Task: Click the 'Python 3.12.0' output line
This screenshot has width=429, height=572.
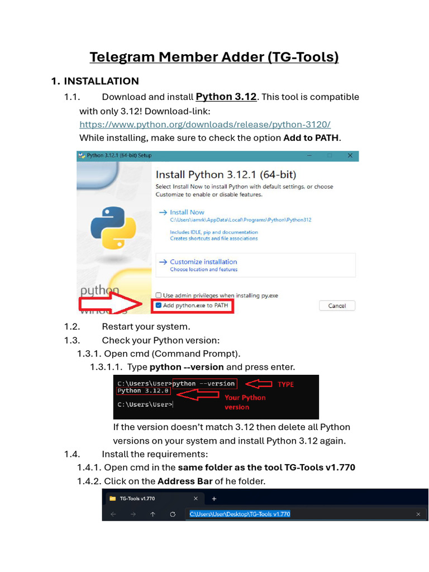Action: click(142, 390)
